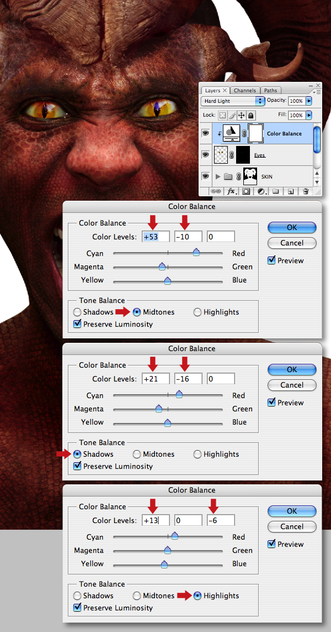Open the Opacity slider arrow
The height and width of the screenshot is (632, 331).
click(x=309, y=101)
